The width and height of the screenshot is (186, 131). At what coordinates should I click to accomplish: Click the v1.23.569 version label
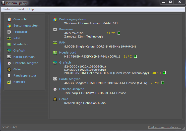pos(10,127)
